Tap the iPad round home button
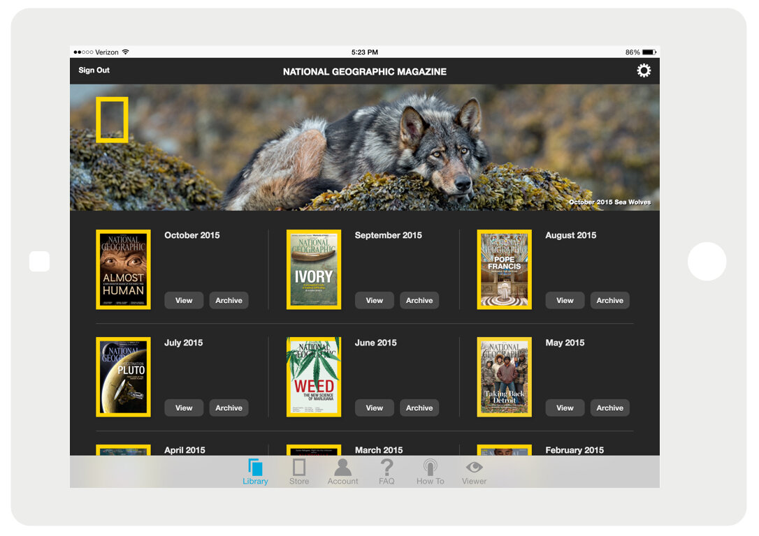 coord(707,262)
